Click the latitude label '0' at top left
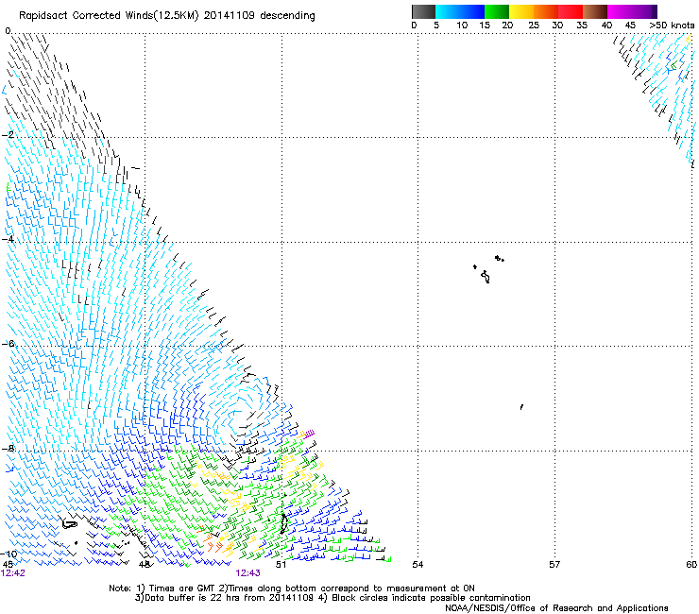The width and height of the screenshot is (699, 614). click(8, 31)
